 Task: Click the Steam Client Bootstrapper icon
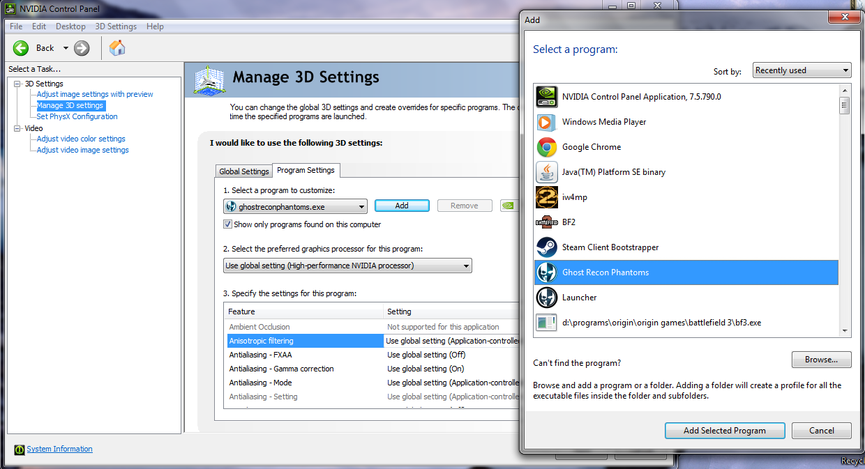click(546, 247)
